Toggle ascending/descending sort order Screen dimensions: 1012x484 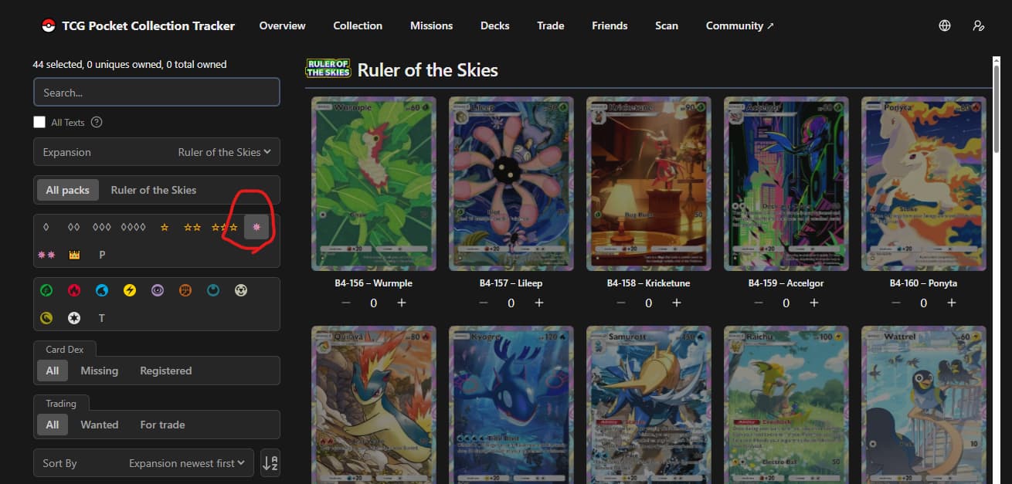pyautogui.click(x=270, y=463)
